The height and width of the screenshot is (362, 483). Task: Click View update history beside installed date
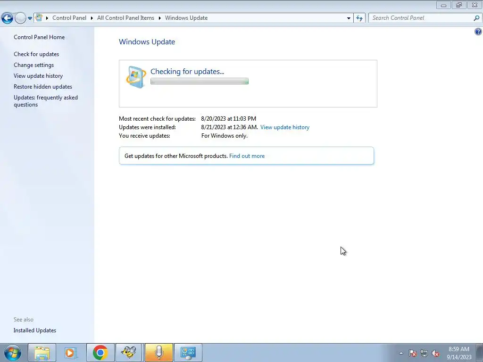[x=284, y=127]
